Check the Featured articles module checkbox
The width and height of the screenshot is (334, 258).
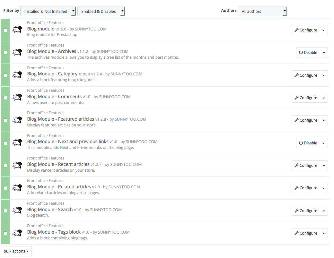pos(5,120)
